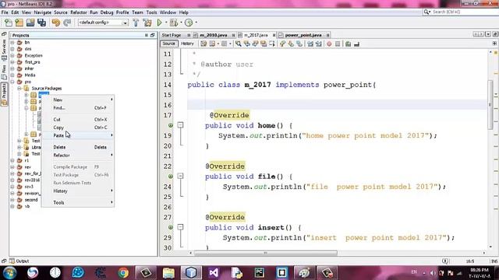Toggle the History view button
499x280 pixels.
(187, 44)
